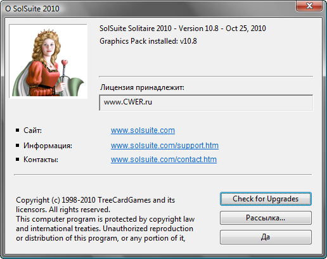This screenshot has width=327, height=259.
Task: Click inside the www.CWER.ru license field
Action: pyautogui.click(x=206, y=103)
